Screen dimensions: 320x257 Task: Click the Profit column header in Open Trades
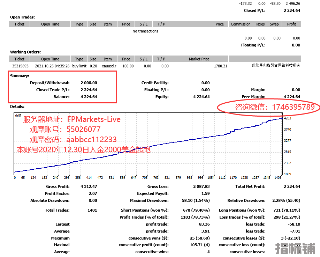pyautogui.click(x=291, y=24)
